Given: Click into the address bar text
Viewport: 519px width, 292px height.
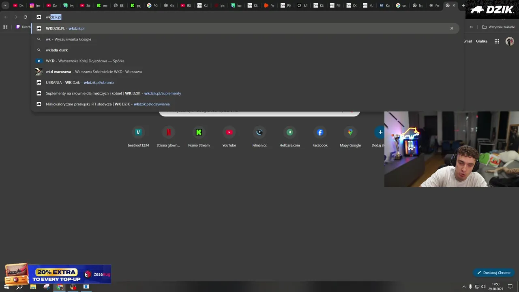Looking at the screenshot, I should pos(54,17).
